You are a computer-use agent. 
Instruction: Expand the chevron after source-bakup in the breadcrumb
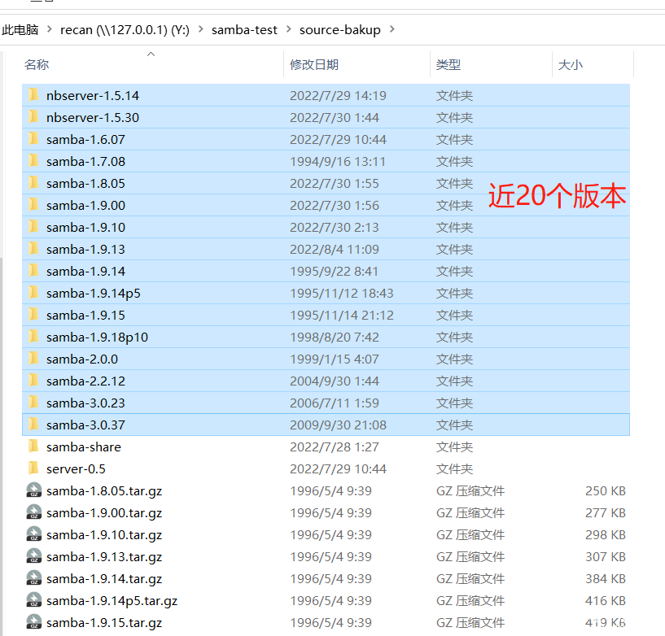tap(392, 29)
